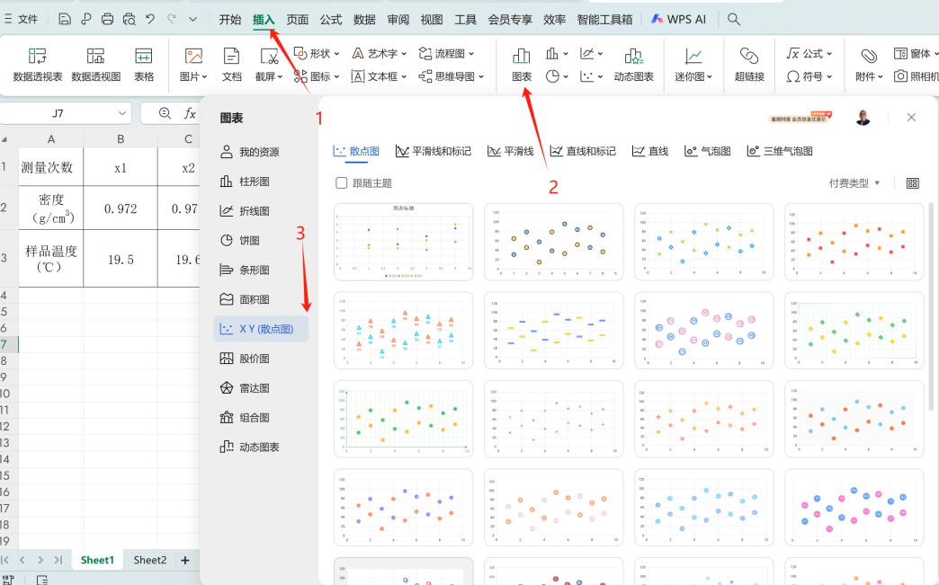This screenshot has width=939, height=585.
Task: Enable the 跟随主题 checkbox
Action: point(342,183)
